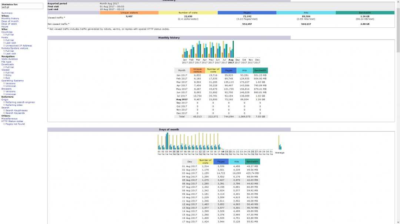Open the Operating Systems link
This screenshot has width=400, height=224.
(x=12, y=81)
